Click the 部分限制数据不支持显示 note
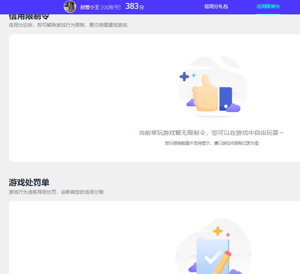Screen dimensions: 300x274 [211, 143]
